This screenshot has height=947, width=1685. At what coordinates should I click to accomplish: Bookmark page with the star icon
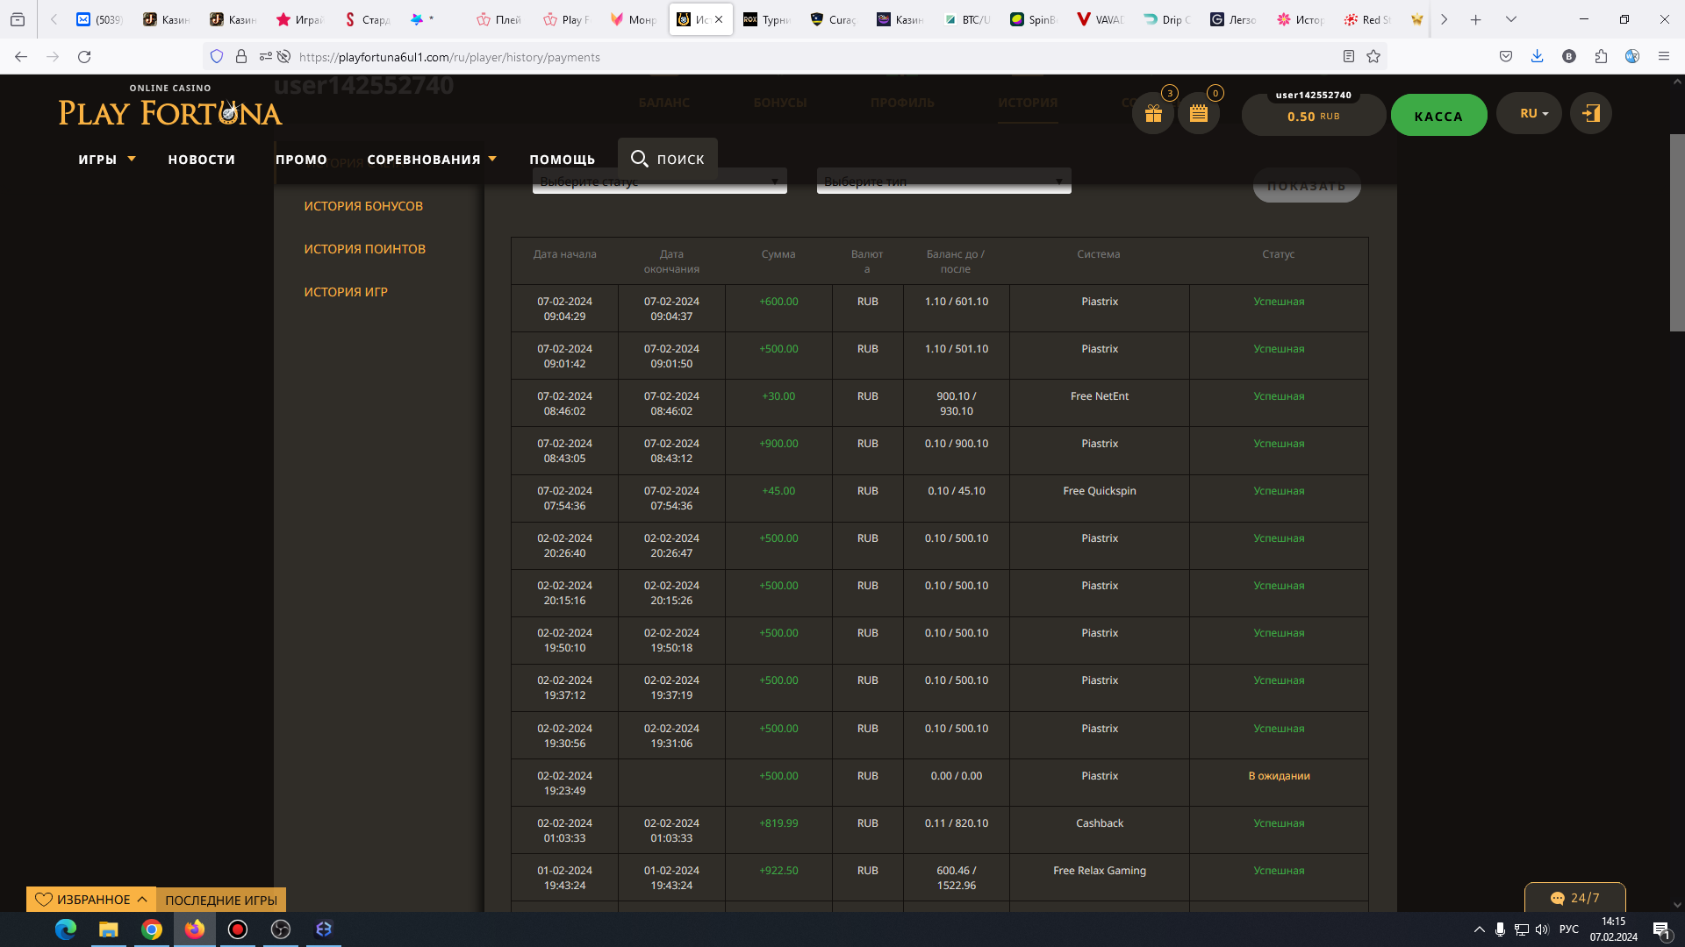pyautogui.click(x=1373, y=57)
